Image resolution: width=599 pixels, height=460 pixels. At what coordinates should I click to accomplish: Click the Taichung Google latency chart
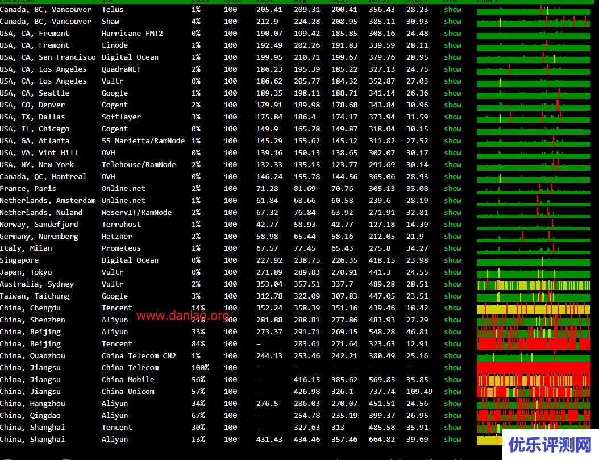click(x=534, y=297)
